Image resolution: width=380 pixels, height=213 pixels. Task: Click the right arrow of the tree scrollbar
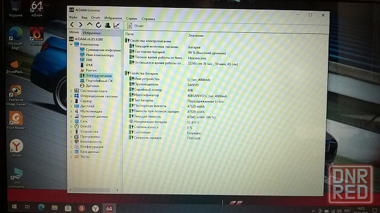point(117,190)
